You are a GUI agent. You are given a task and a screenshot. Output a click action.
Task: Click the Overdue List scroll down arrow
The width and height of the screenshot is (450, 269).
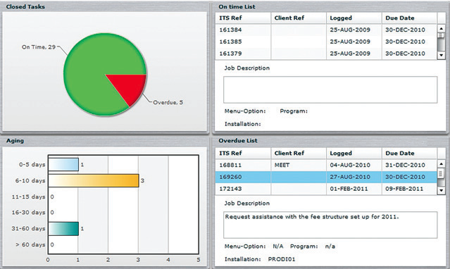[441, 190]
